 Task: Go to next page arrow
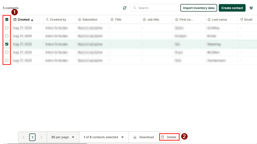coord(41,137)
